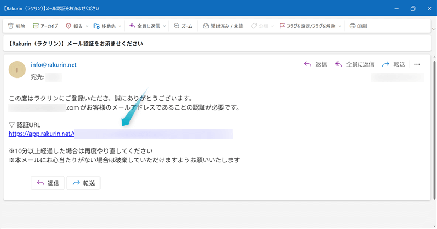The width and height of the screenshot is (437, 229).
Task: Click the 報告 report button
Action: pyautogui.click(x=74, y=26)
